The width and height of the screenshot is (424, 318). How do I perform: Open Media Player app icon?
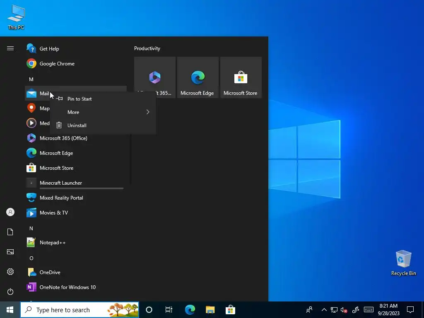click(x=31, y=123)
